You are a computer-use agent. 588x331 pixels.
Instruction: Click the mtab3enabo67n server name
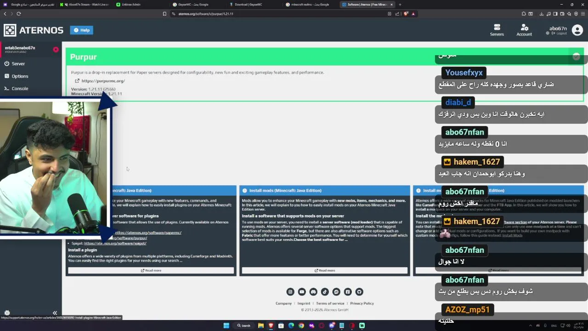(x=20, y=48)
